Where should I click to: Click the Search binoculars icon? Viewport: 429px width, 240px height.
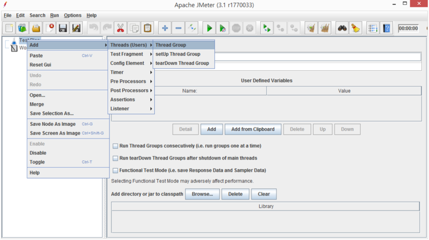click(x=342, y=28)
